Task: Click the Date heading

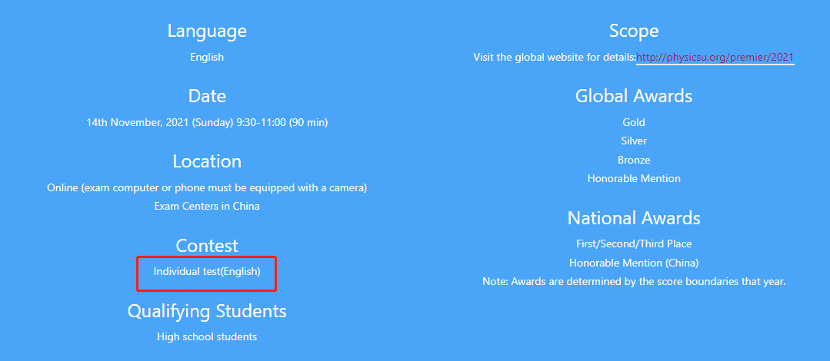Action: pyautogui.click(x=207, y=96)
